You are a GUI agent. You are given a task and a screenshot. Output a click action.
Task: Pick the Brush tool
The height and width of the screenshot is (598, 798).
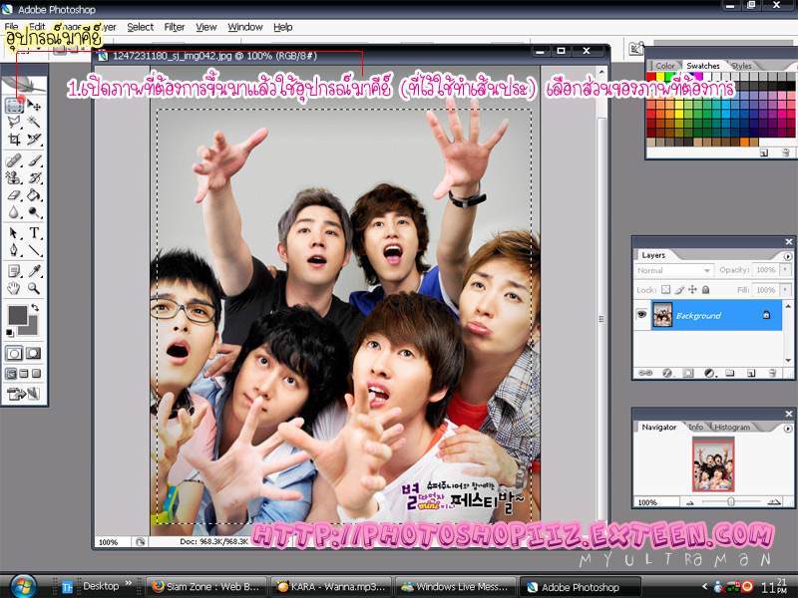[34, 161]
